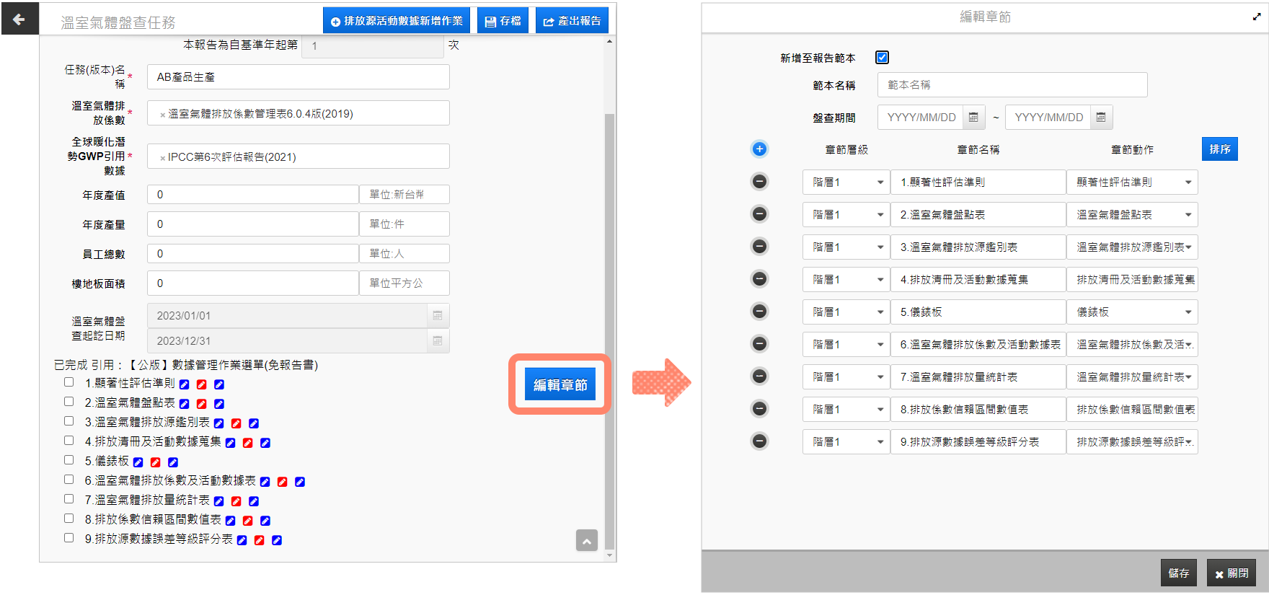Image resolution: width=1269 pixels, height=595 pixels.
Task: Remove chapter row 5.儀錶板 with minus icon
Action: tap(759, 312)
